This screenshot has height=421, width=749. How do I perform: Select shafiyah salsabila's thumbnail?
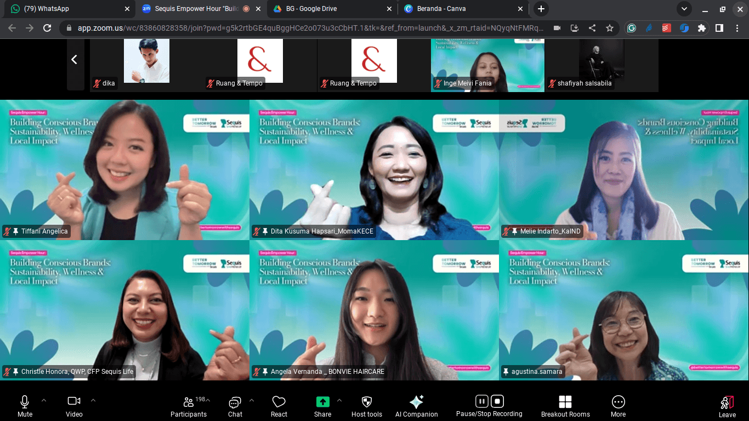click(x=602, y=65)
